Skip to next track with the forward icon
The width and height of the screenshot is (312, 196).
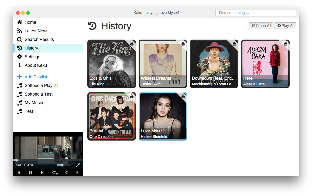point(42,173)
